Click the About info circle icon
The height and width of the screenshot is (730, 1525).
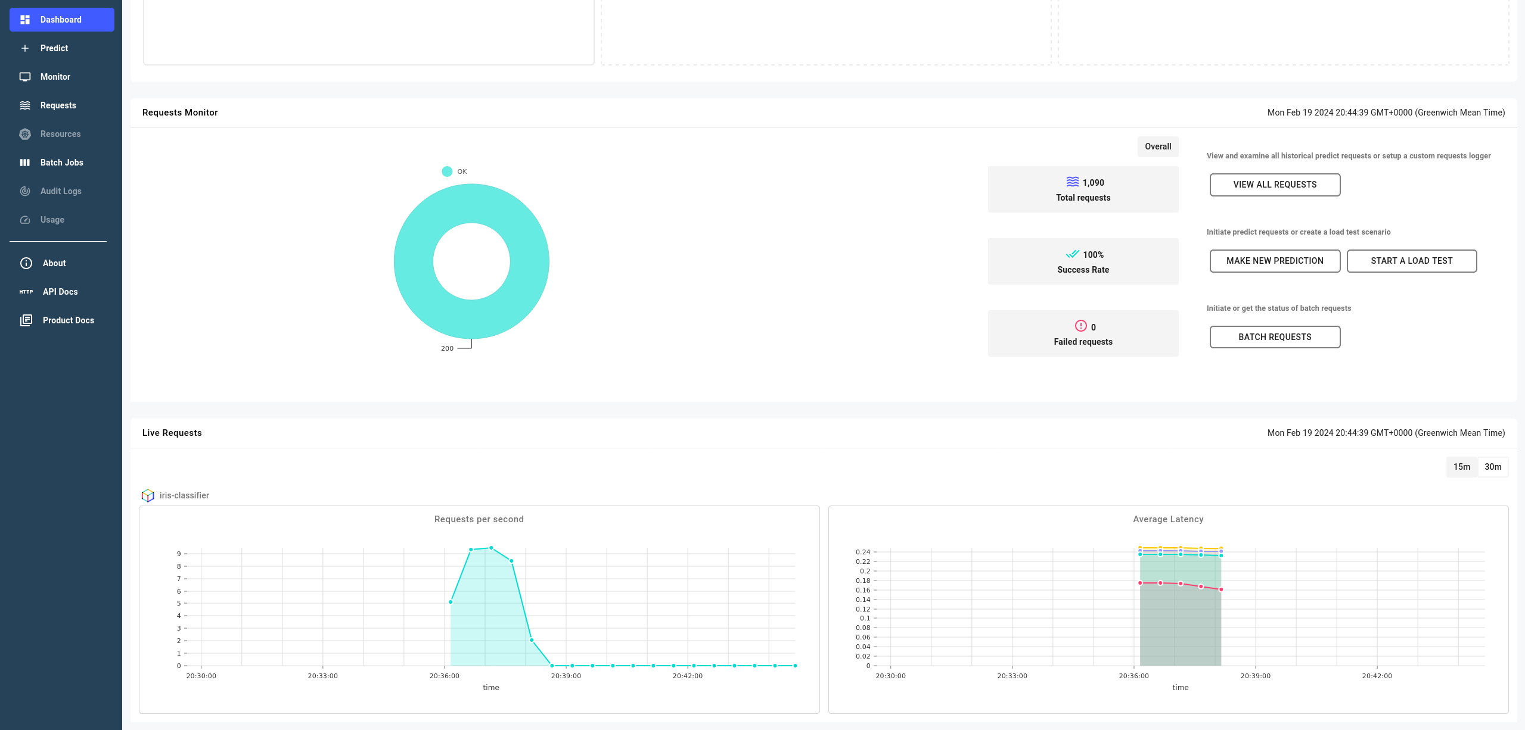click(26, 263)
